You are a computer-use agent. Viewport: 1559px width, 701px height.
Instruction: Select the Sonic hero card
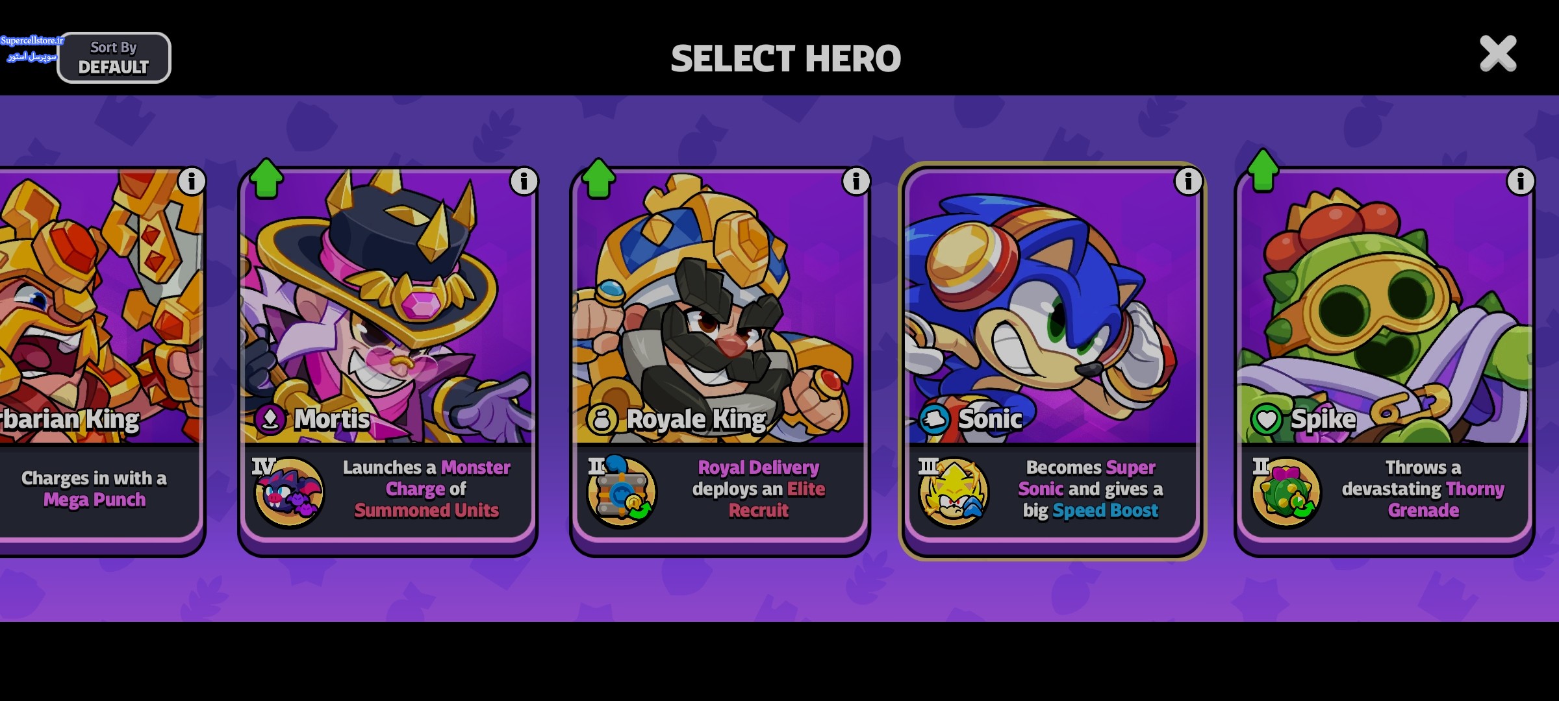point(1052,361)
